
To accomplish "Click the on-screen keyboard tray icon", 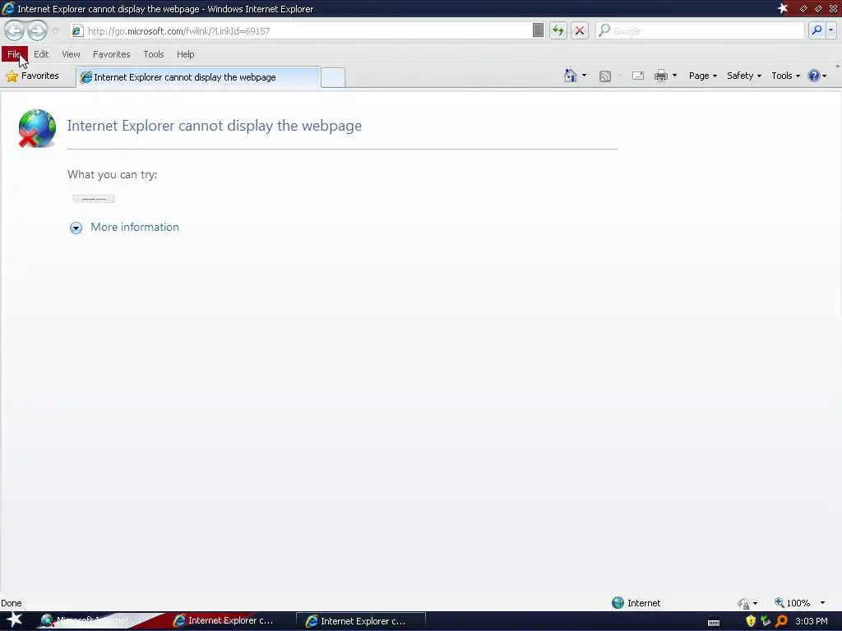I will pyautogui.click(x=714, y=623).
